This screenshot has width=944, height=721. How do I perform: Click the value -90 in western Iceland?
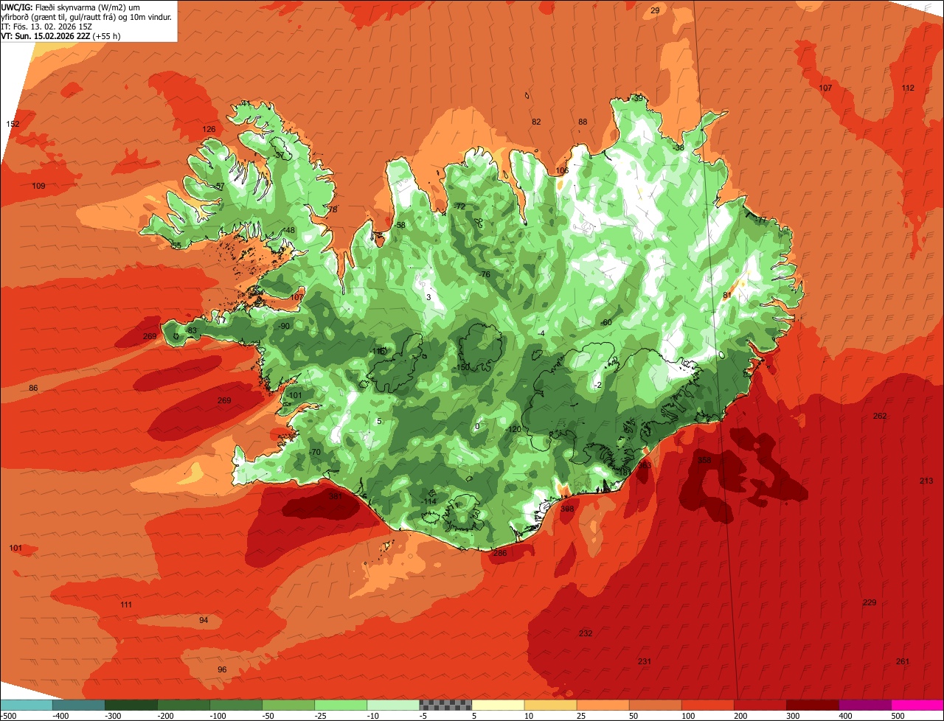coord(284,326)
